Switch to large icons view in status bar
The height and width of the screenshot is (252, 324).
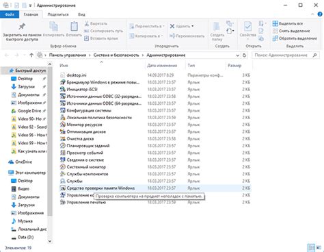[x=319, y=248]
